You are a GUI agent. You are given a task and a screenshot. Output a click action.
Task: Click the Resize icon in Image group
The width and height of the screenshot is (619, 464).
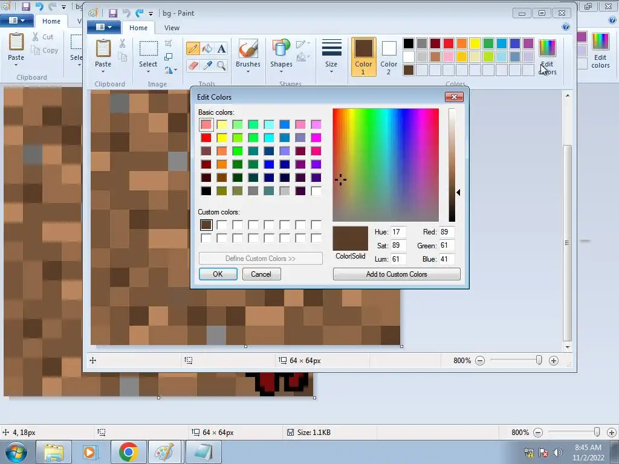(168, 57)
